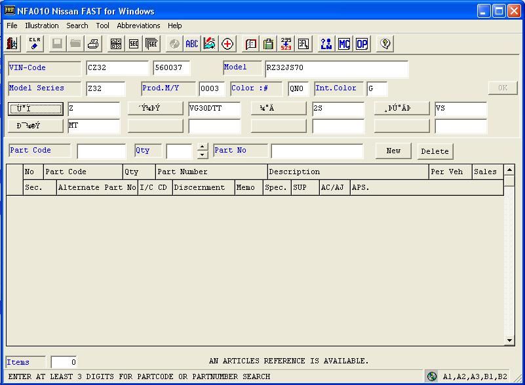Click the Part Number column header
Viewport: 525px width, 385px height.
(x=211, y=172)
